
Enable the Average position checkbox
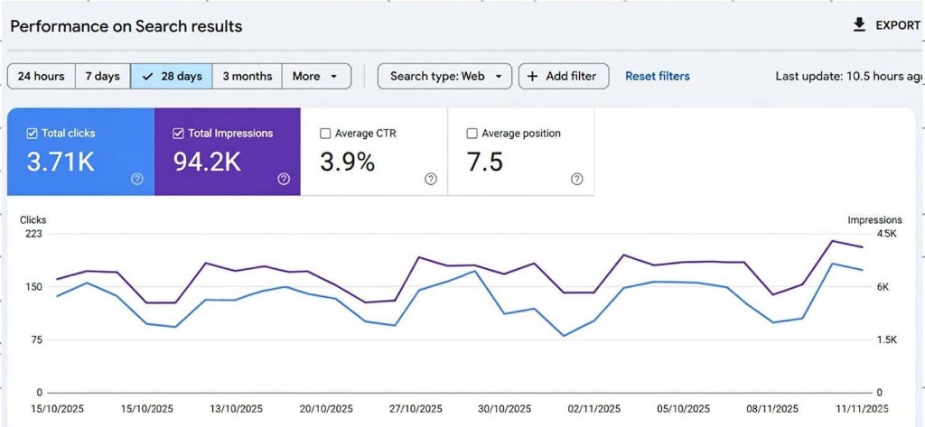472,134
